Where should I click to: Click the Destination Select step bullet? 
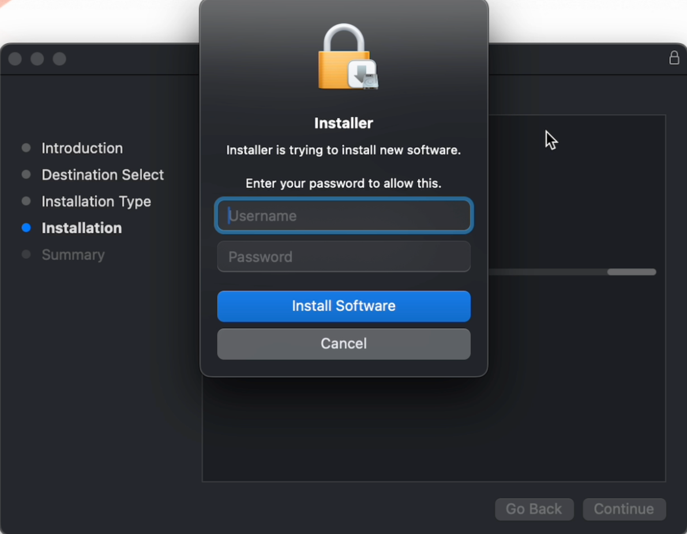pos(27,175)
